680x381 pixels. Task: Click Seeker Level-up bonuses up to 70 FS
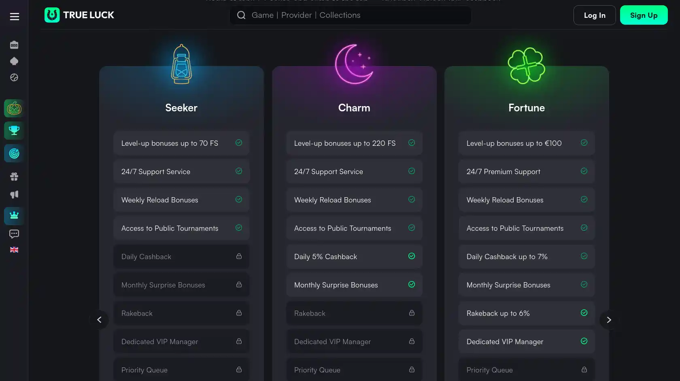(x=181, y=143)
